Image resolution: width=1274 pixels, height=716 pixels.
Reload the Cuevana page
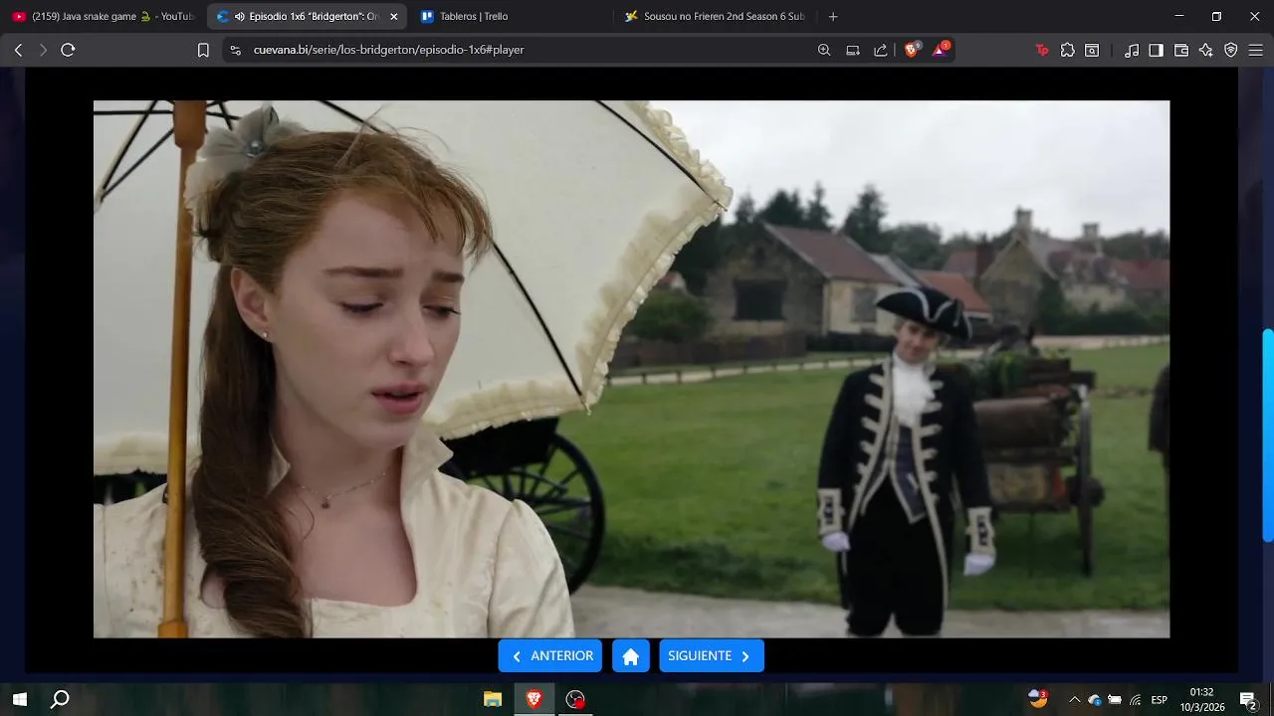coord(68,50)
